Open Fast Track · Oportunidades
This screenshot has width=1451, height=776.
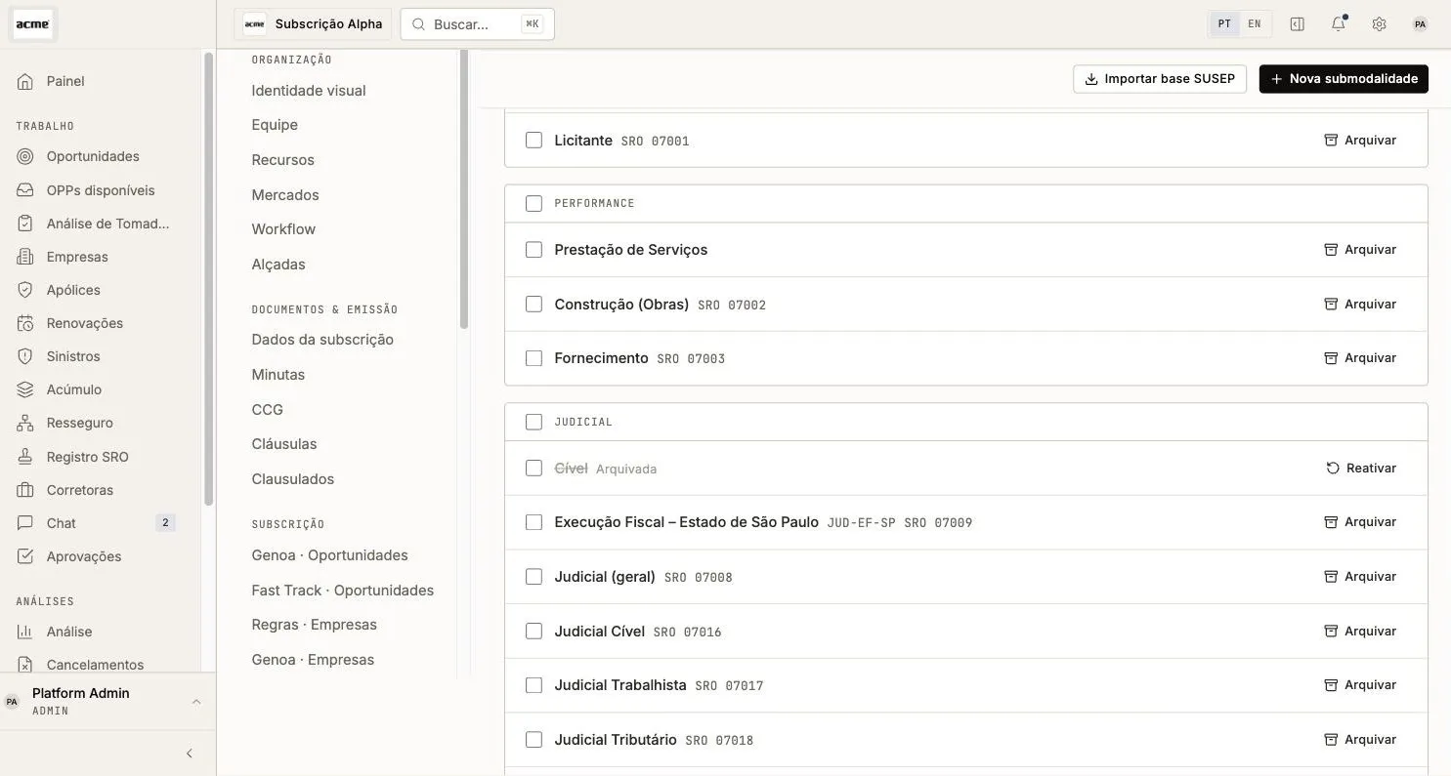[343, 591]
